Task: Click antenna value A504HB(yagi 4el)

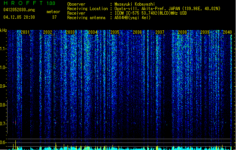Action: (132, 18)
